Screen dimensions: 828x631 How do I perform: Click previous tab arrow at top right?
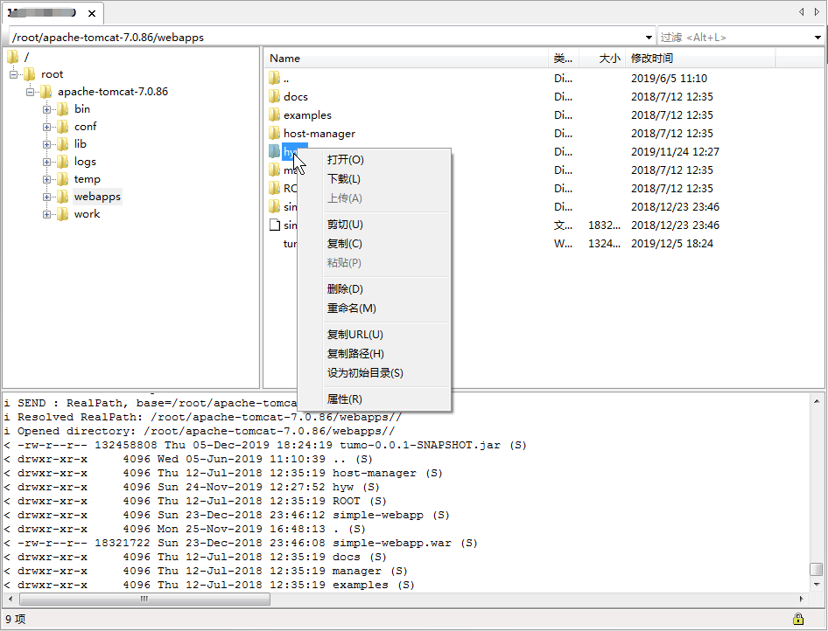[802, 11]
